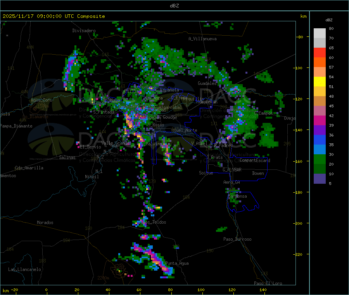Click the Valle_Grande label
The width and height of the screenshot is (349, 295).
pos(115,143)
